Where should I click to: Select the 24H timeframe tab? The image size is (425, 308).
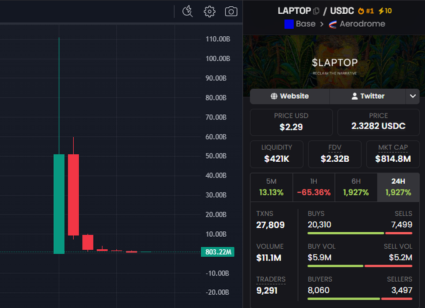coord(398,187)
